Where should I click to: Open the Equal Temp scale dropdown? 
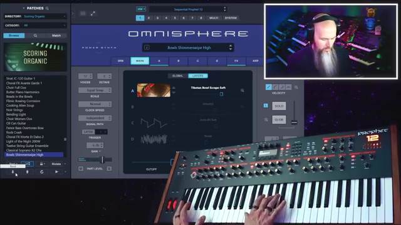tap(95, 90)
